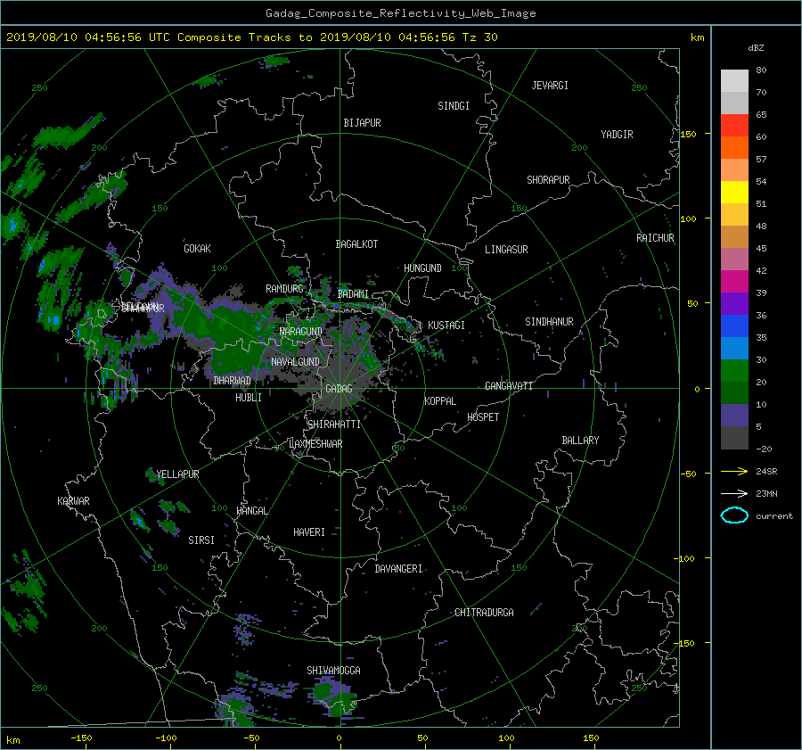Select the BAGALKOT city label
The image size is (802, 750).
356,244
